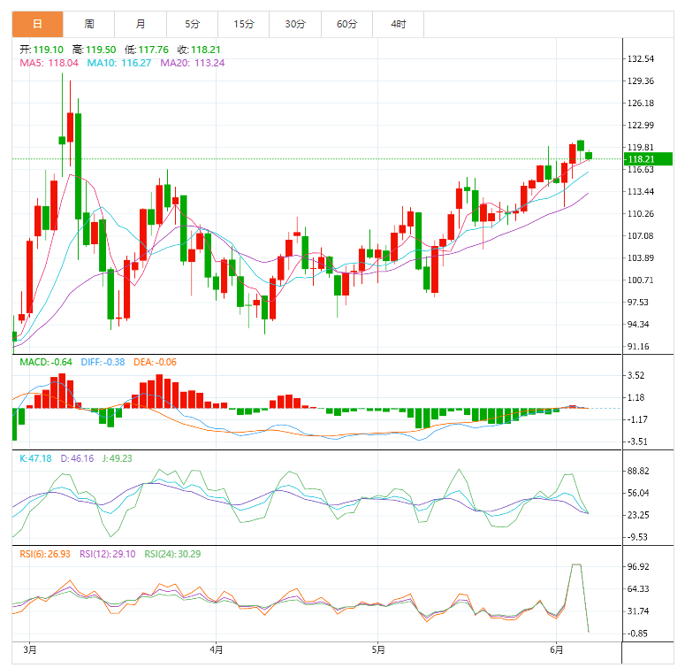Click the RSI(24):30.29 label
This screenshot has height=668, width=685.
pos(172,555)
